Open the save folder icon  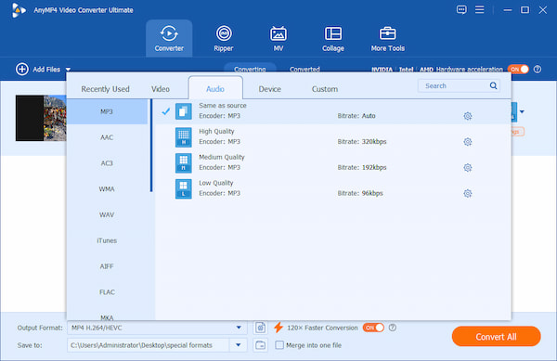pyautogui.click(x=260, y=345)
